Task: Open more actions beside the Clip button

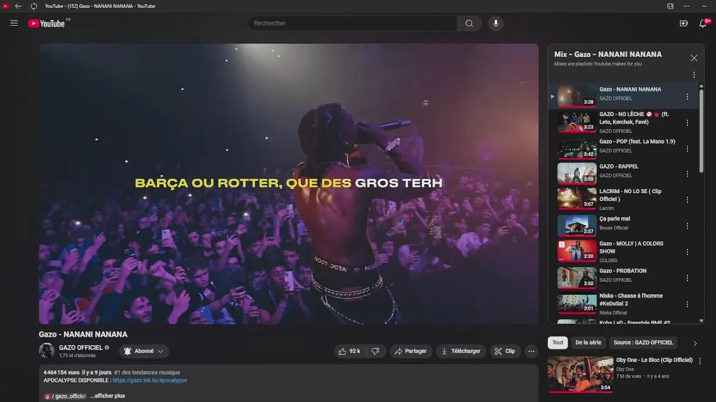Action: click(x=531, y=351)
